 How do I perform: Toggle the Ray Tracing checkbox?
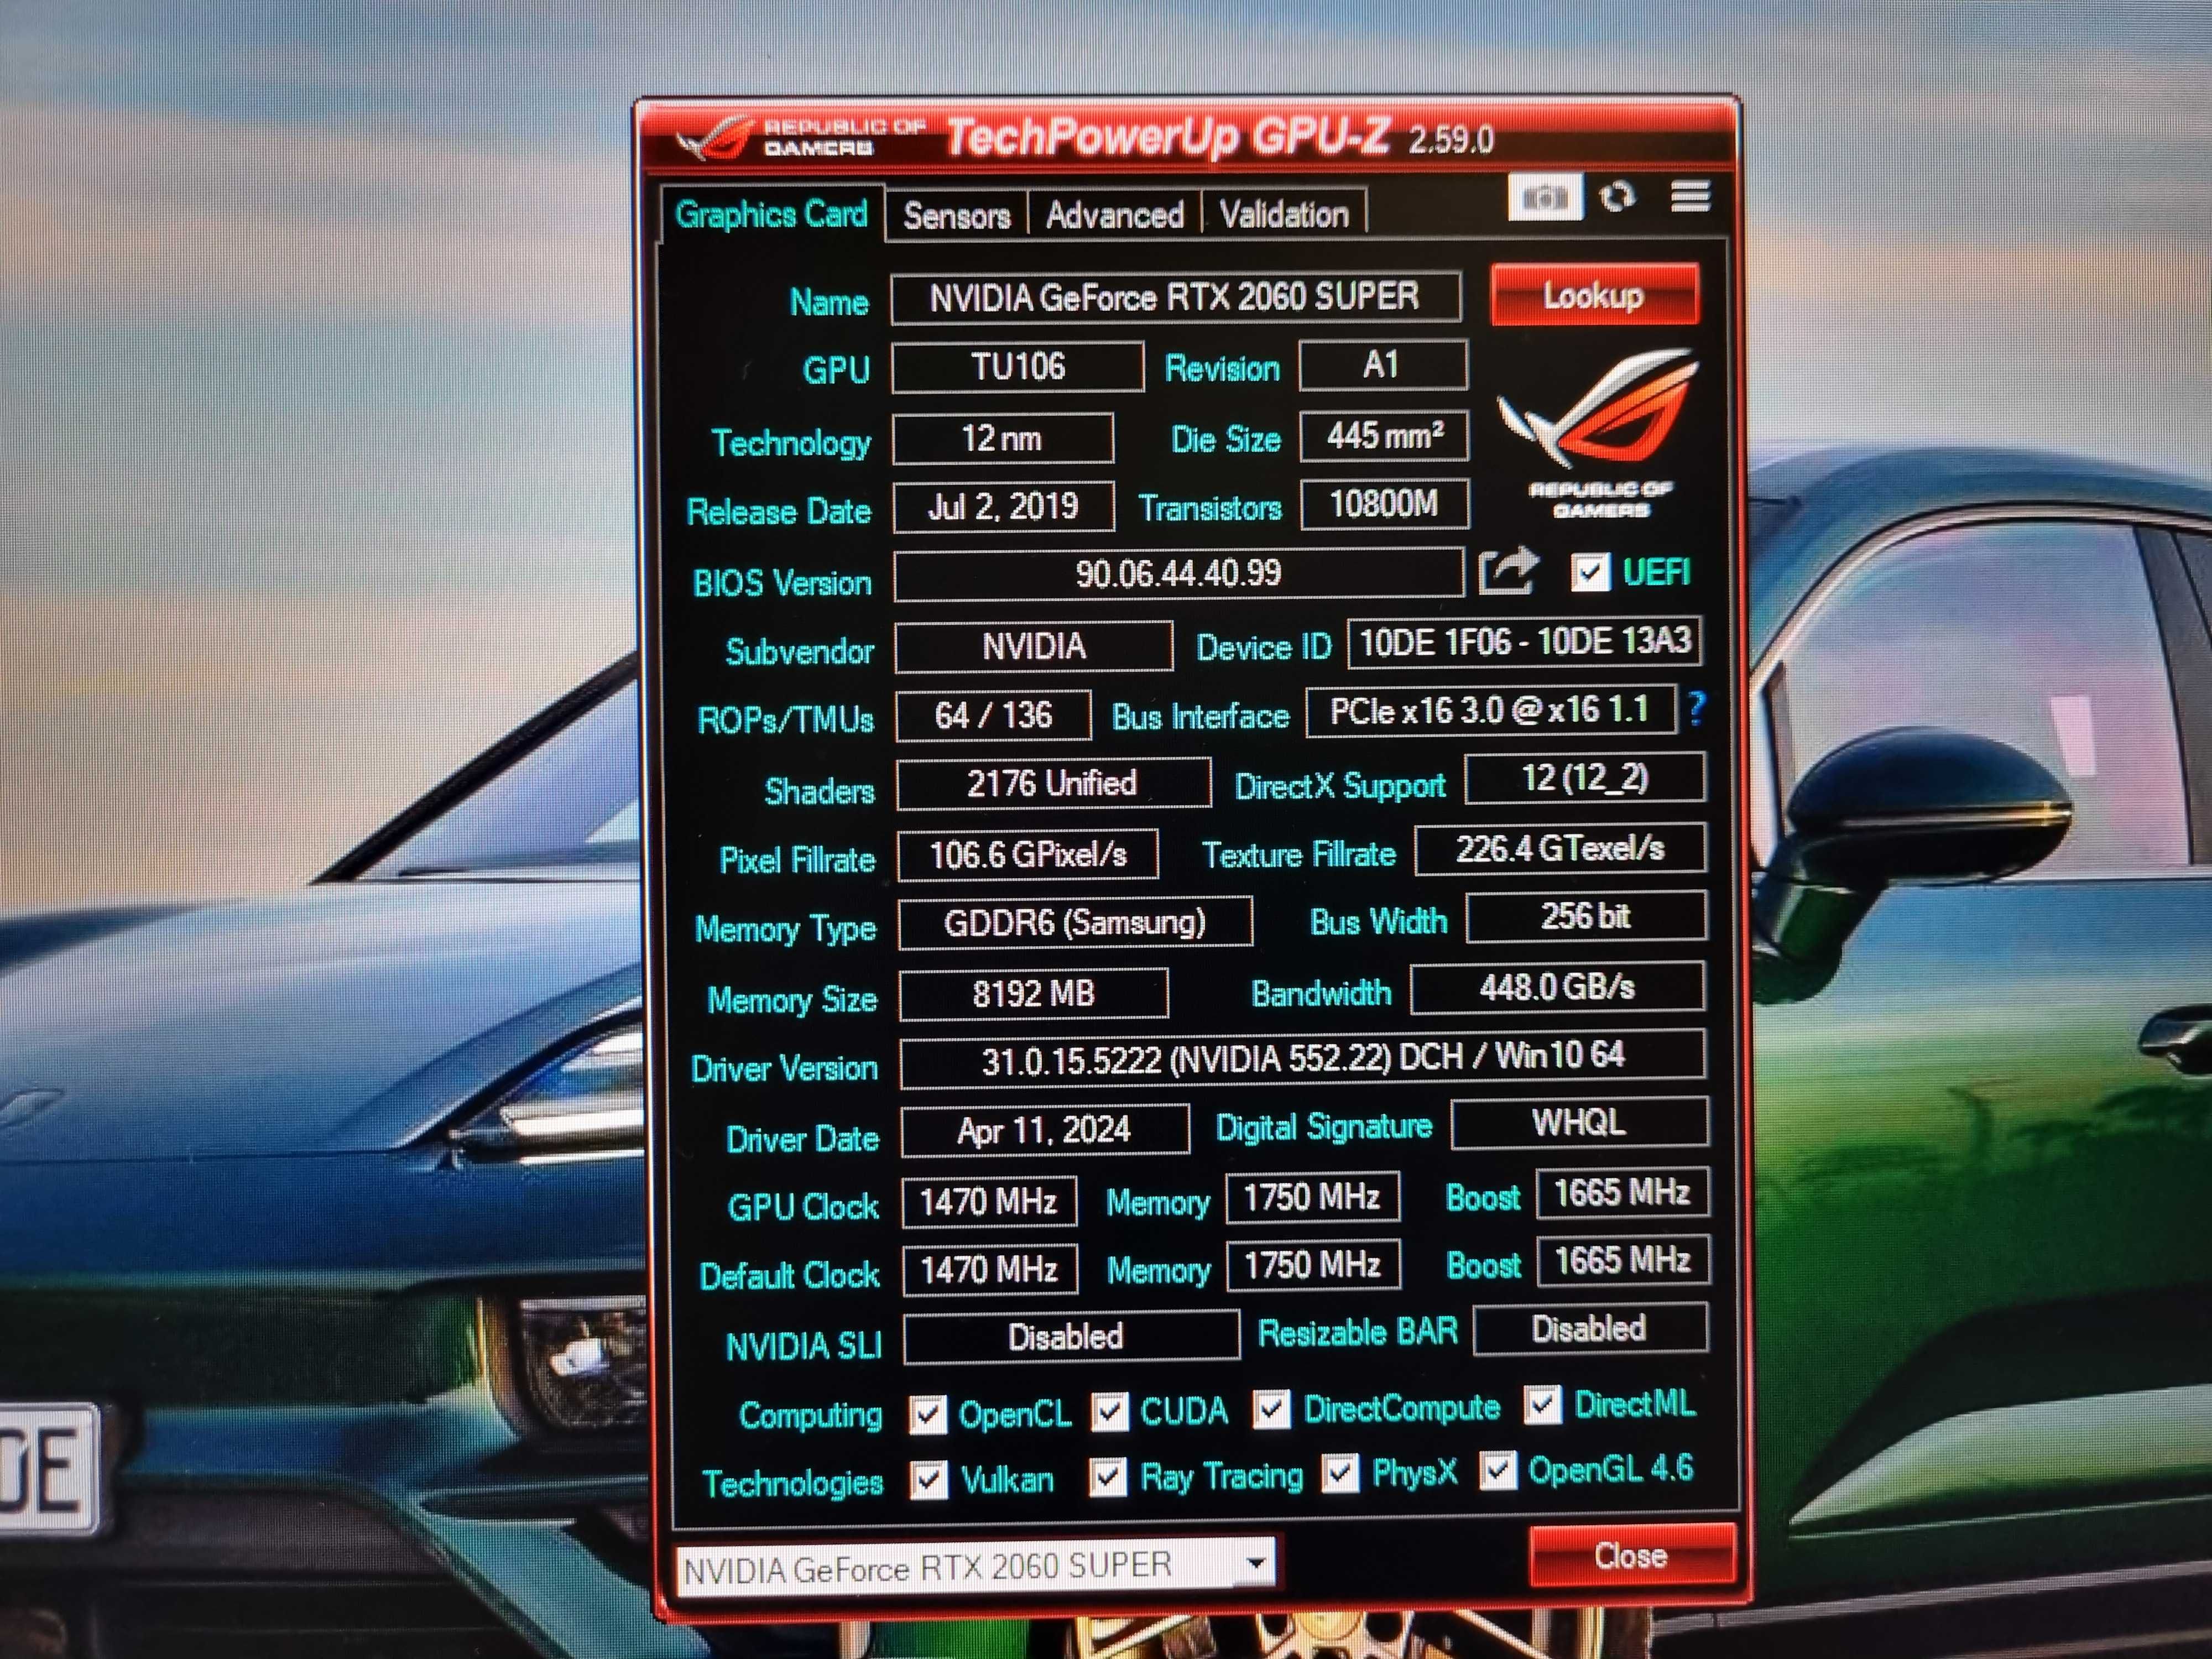[x=1107, y=1477]
